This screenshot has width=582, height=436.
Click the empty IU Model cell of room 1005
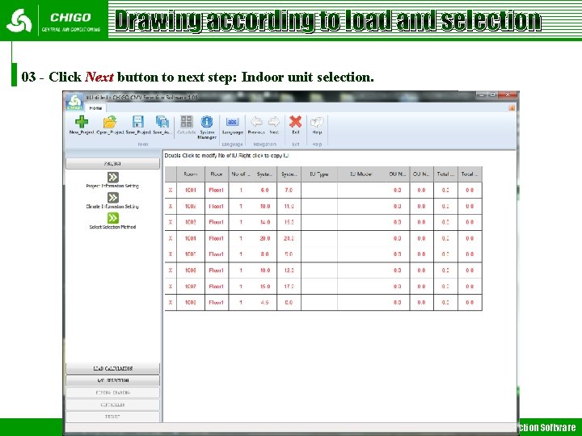click(x=361, y=254)
